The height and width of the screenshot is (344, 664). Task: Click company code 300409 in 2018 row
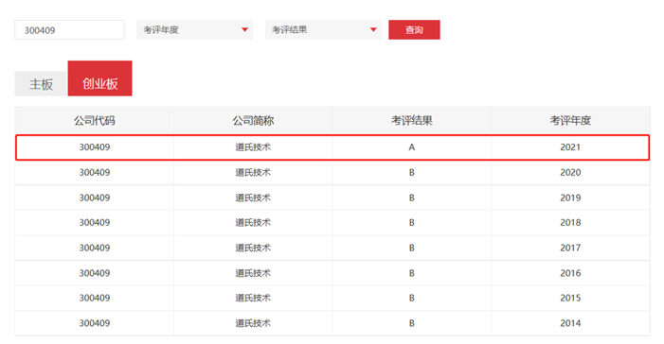tap(95, 223)
